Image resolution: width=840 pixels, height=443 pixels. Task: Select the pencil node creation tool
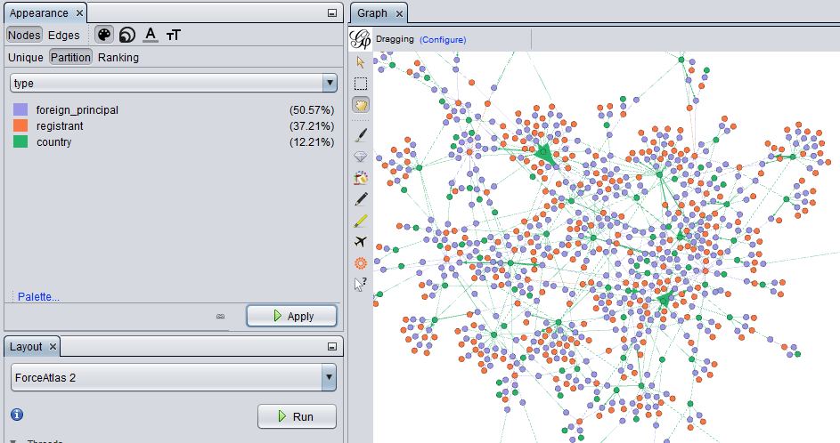click(361, 198)
